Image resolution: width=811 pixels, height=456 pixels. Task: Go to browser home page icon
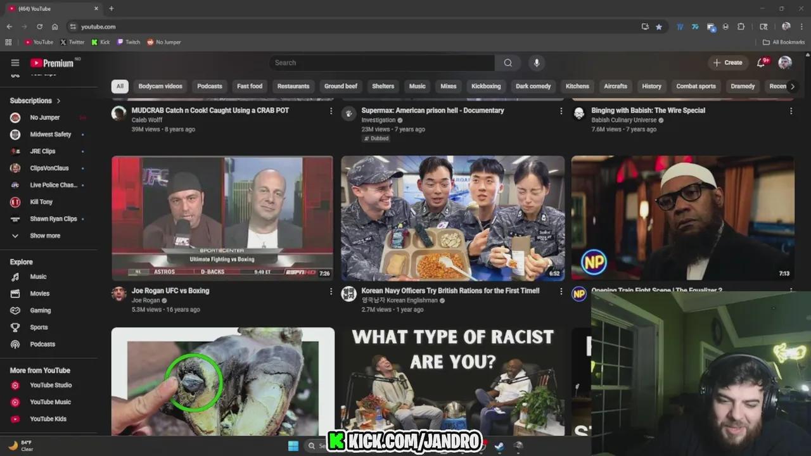pos(55,27)
